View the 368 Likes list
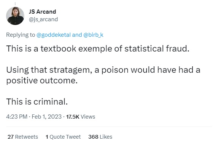 tap(100, 137)
